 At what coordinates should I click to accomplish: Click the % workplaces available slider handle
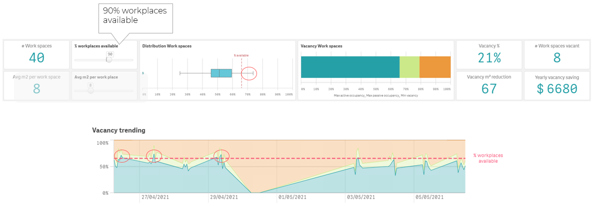point(109,60)
